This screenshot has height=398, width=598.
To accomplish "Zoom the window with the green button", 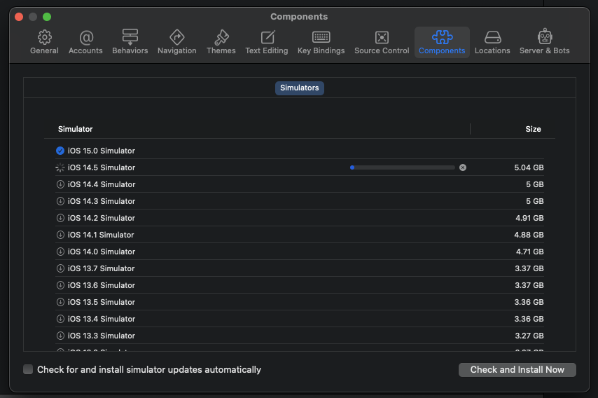I will (x=47, y=17).
